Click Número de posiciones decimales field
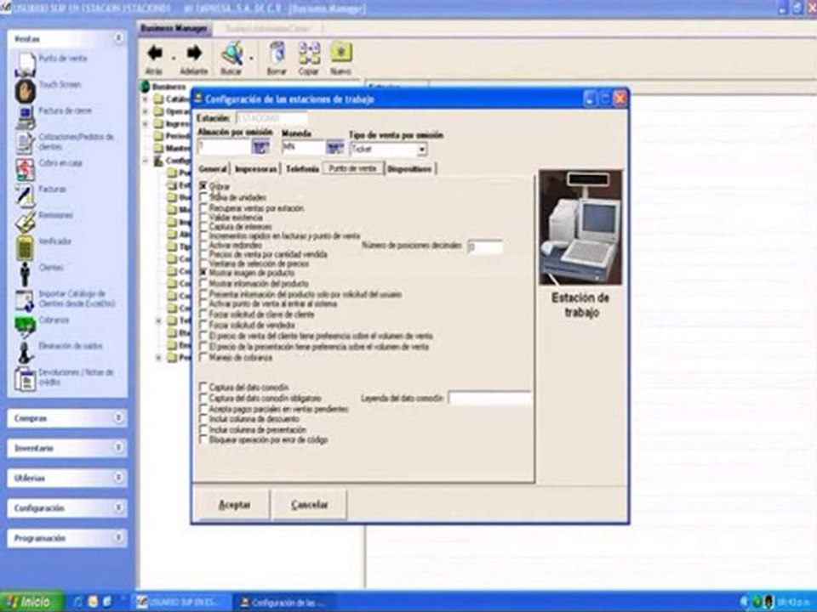Viewport: 817px width, 612px height. tap(485, 246)
